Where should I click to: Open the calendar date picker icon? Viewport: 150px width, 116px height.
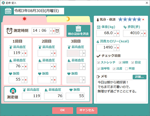click(8, 11)
